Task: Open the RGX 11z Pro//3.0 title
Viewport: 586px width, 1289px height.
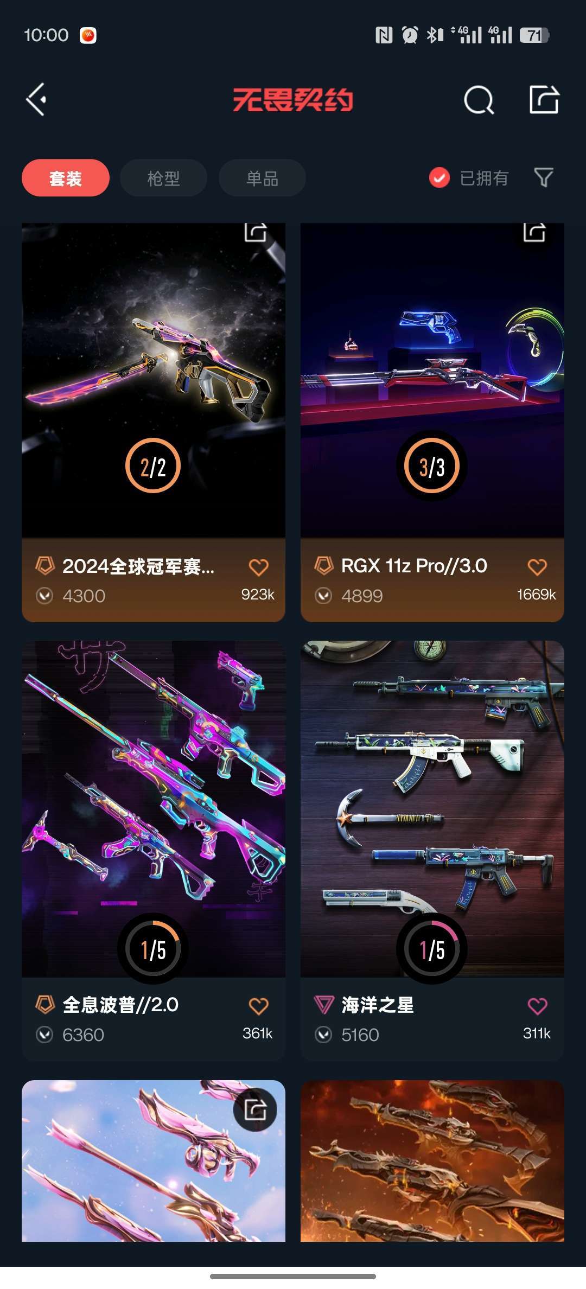Action: [x=414, y=566]
